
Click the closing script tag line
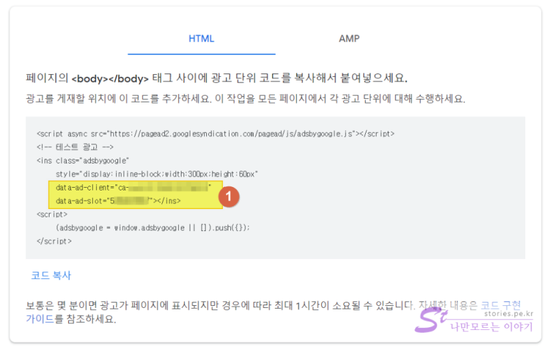pyautogui.click(x=54, y=241)
